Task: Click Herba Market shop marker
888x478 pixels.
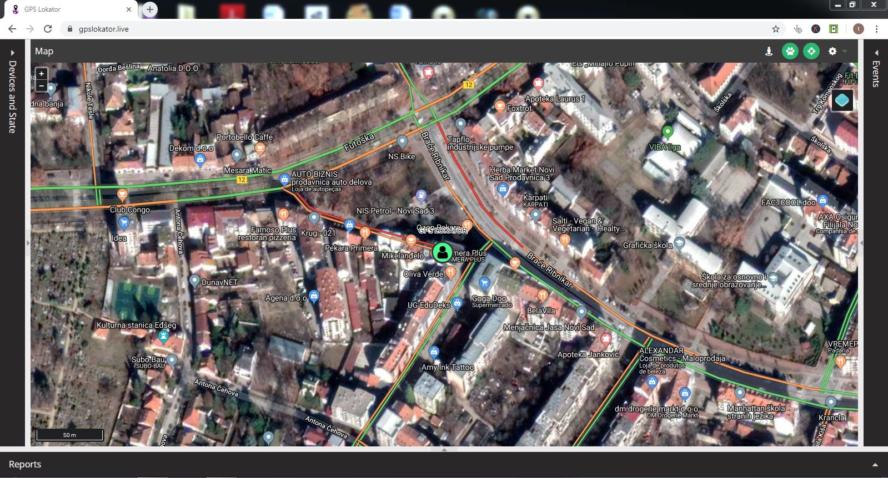Action: tap(503, 190)
